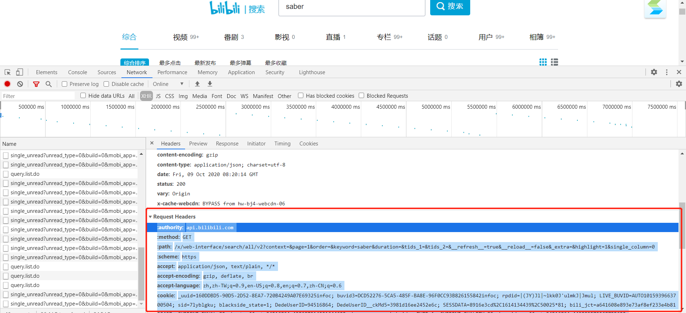The image size is (686, 313).
Task: Open the Elements panel tab
Action: (x=46, y=72)
